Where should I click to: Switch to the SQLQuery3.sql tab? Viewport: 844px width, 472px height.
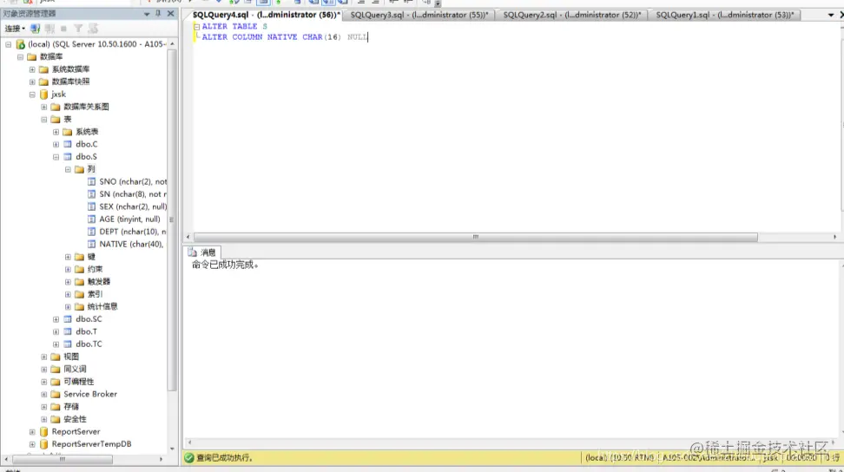pos(419,15)
